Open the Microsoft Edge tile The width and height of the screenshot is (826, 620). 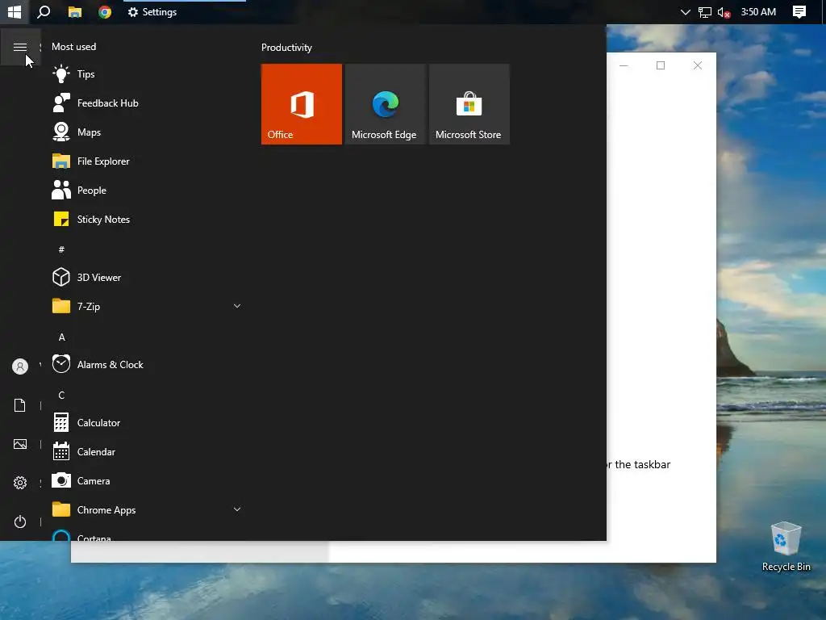(385, 104)
